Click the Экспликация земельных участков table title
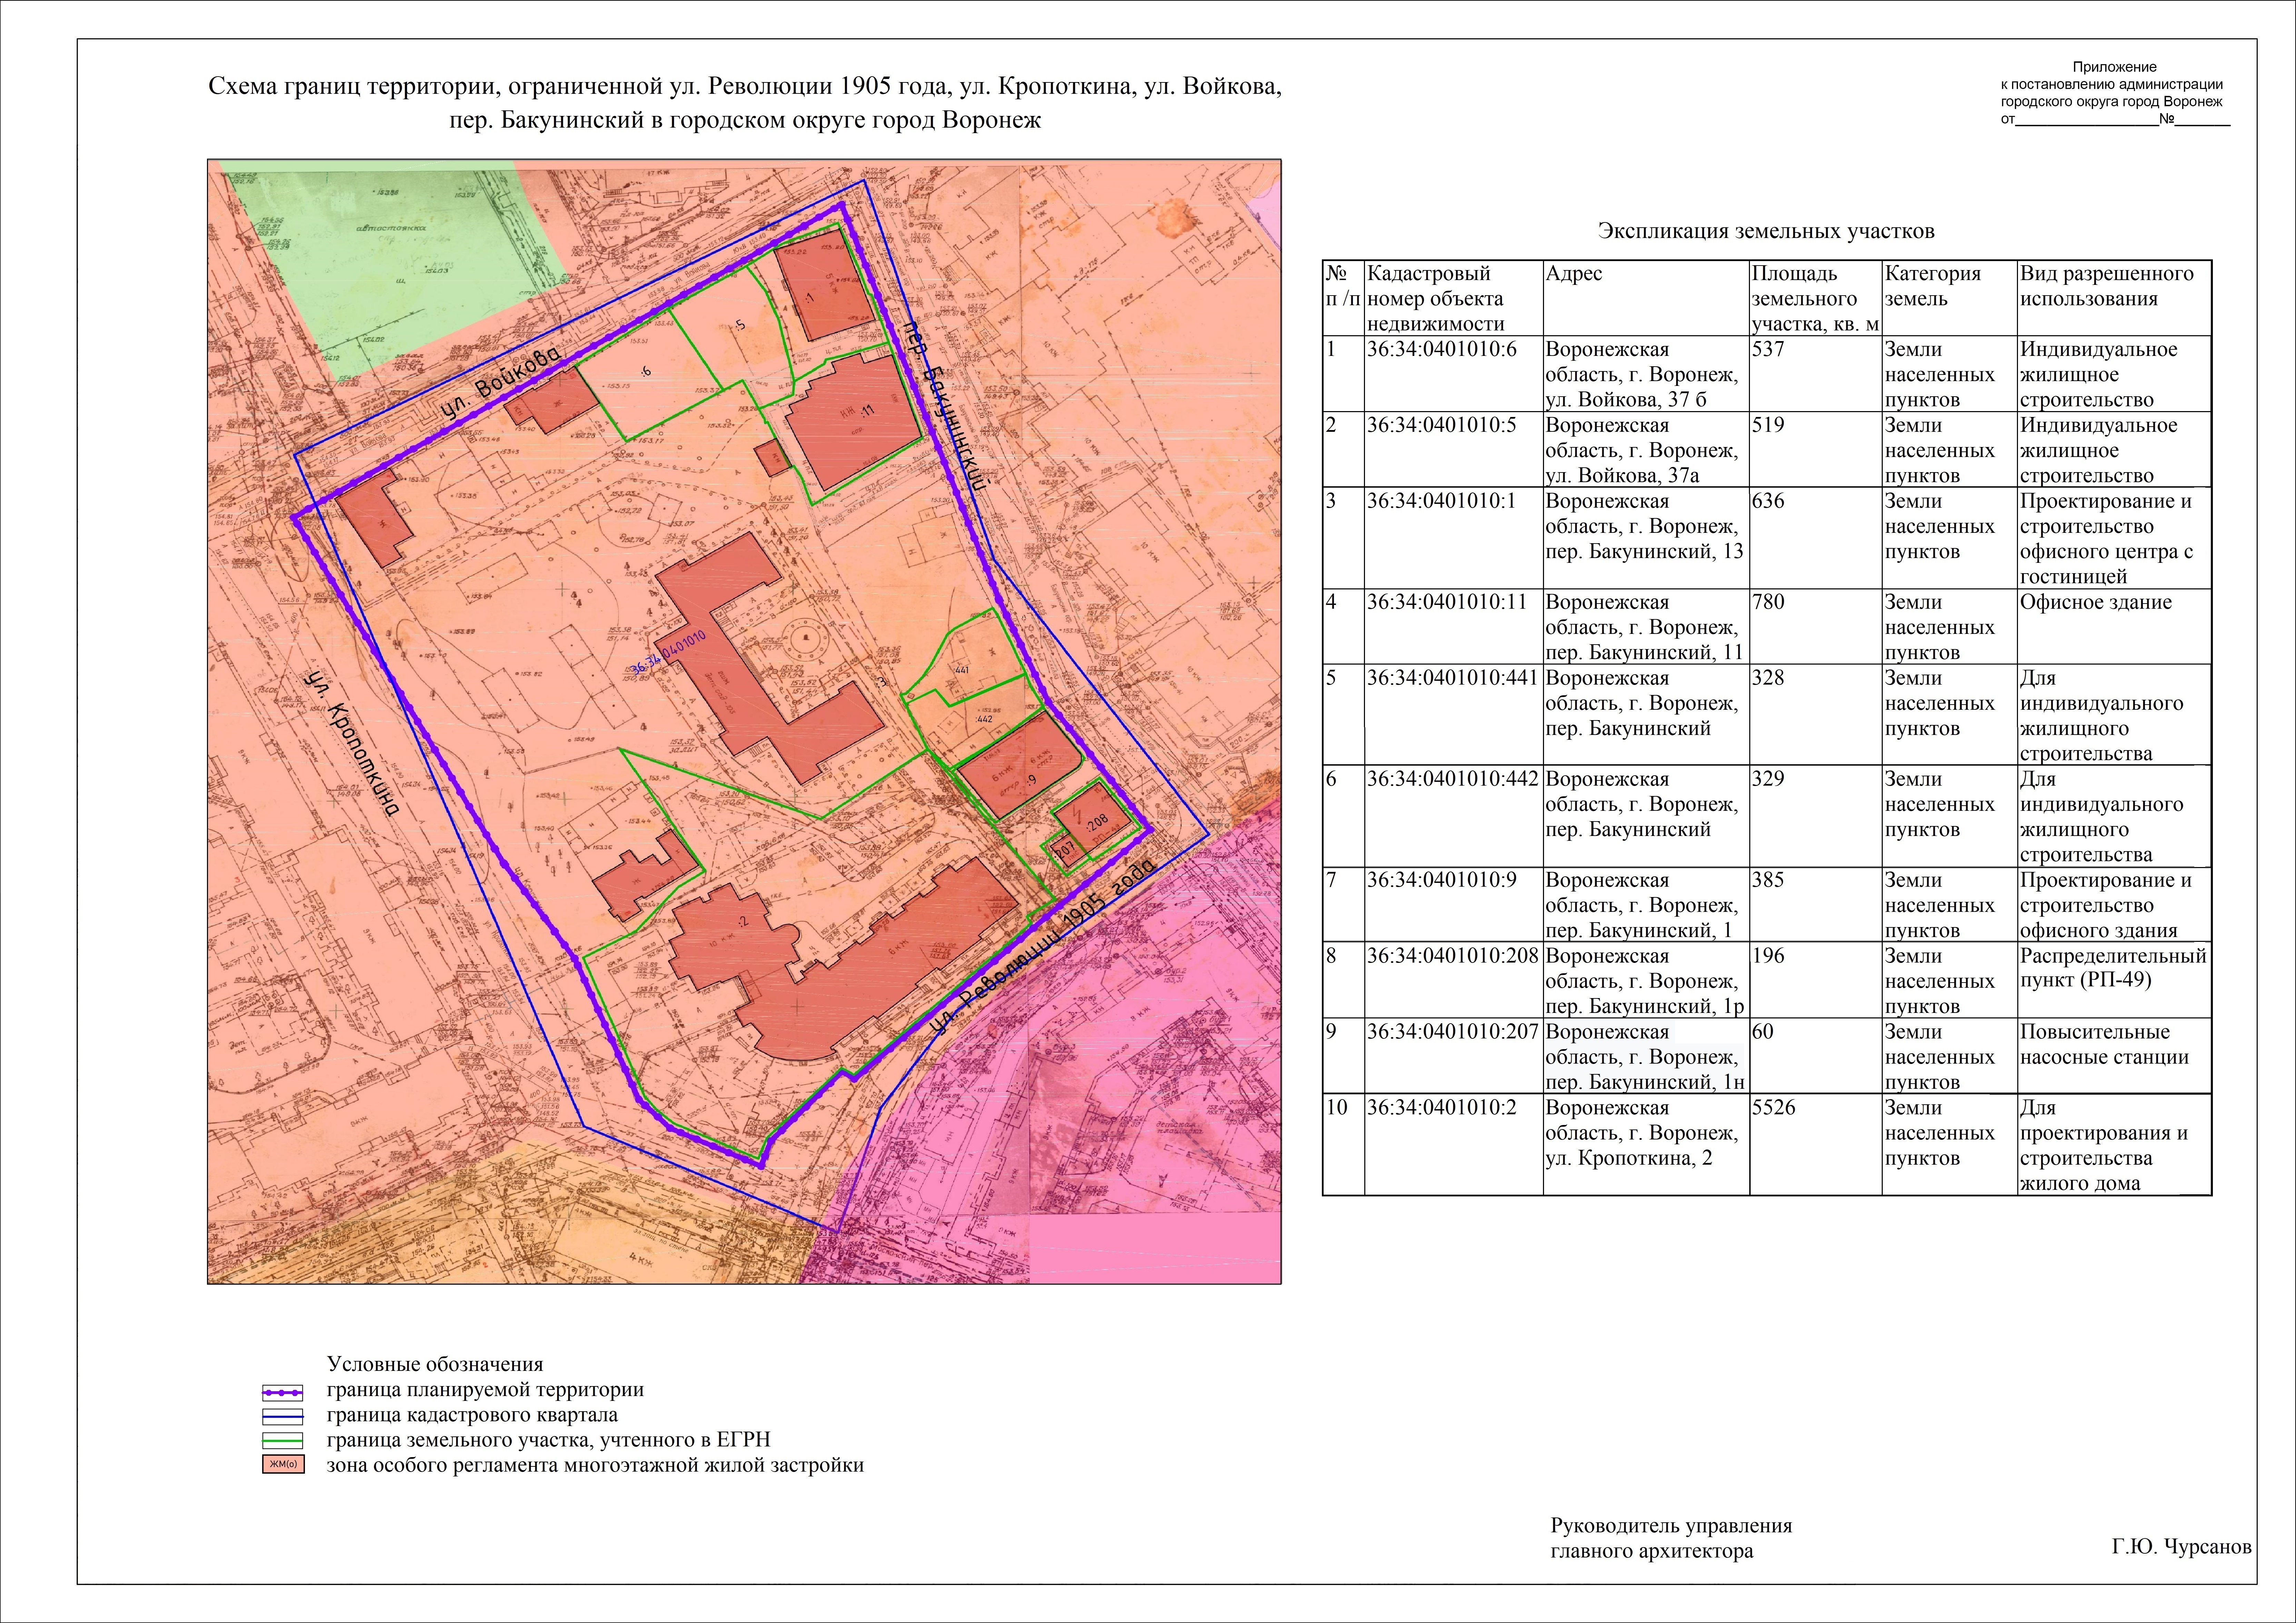This screenshot has height=1623, width=2296. click(x=1766, y=232)
